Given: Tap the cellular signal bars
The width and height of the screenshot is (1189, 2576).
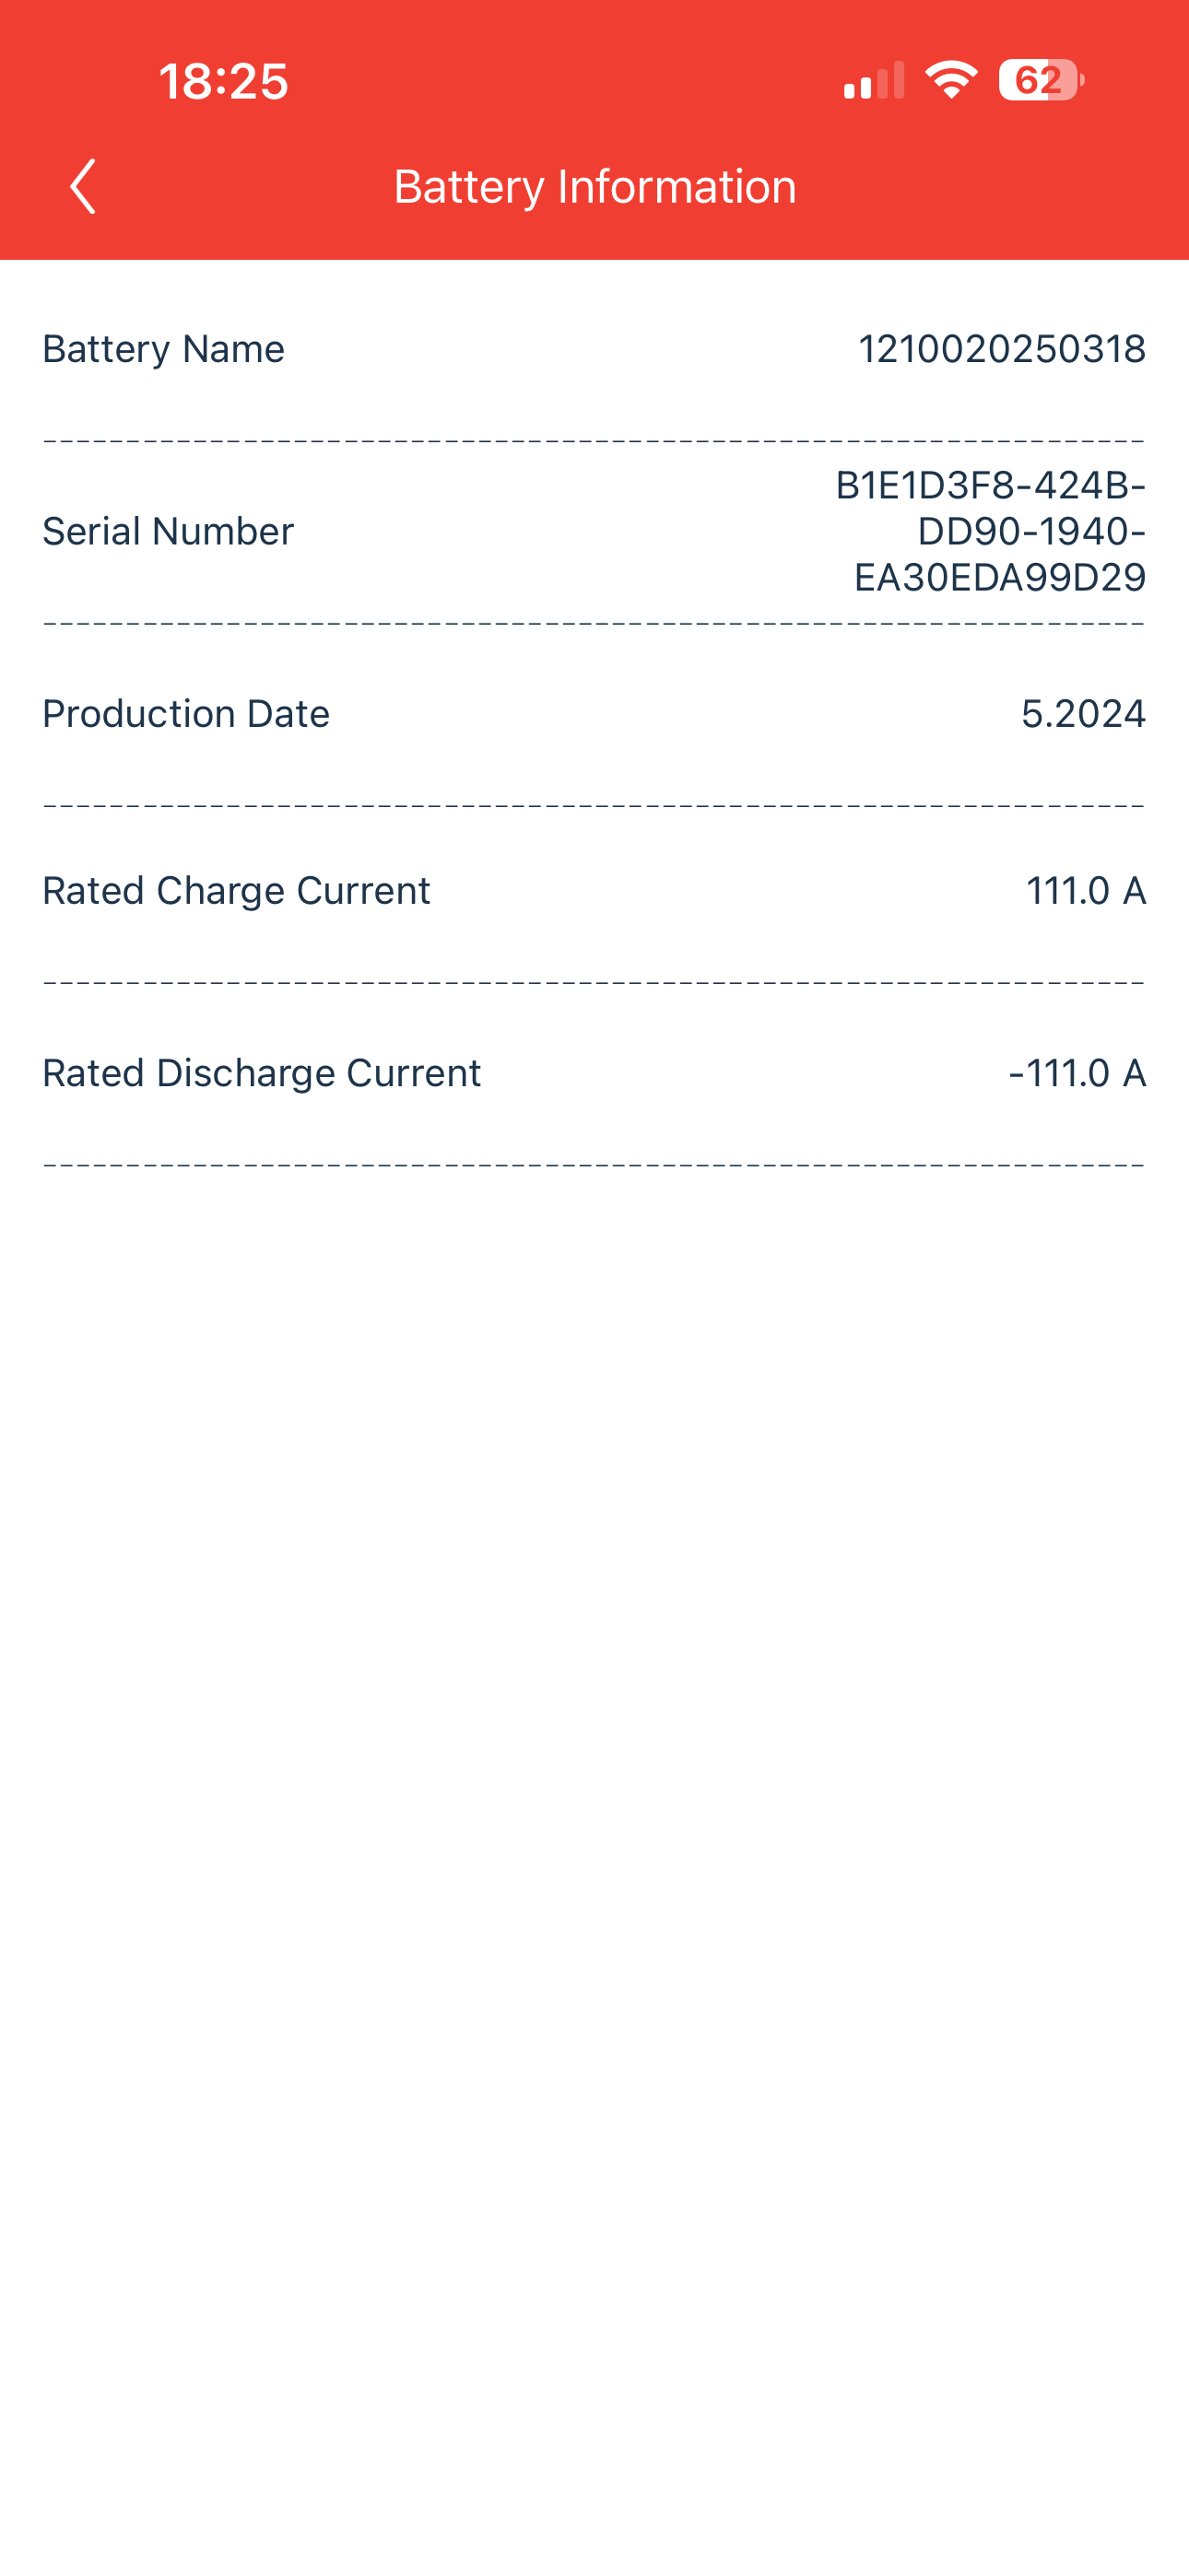Looking at the screenshot, I should 874,80.
